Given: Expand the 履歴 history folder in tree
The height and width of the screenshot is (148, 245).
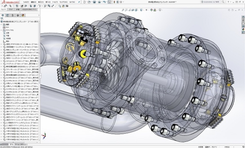Looking at the screenshot, I should point(1,25).
